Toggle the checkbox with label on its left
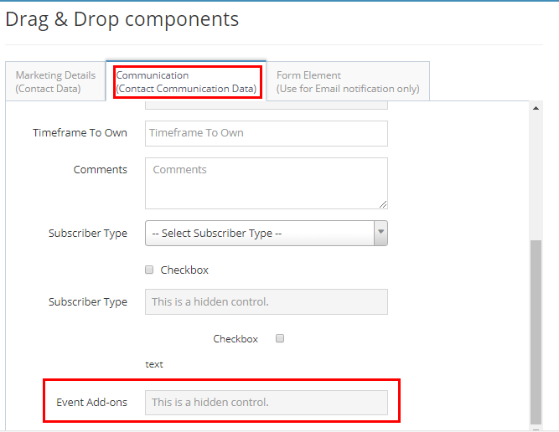This screenshot has height=432, width=559. click(x=280, y=339)
